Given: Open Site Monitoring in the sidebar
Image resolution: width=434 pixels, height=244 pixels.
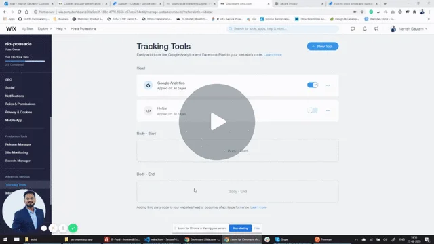Looking at the screenshot, I should [16, 152].
